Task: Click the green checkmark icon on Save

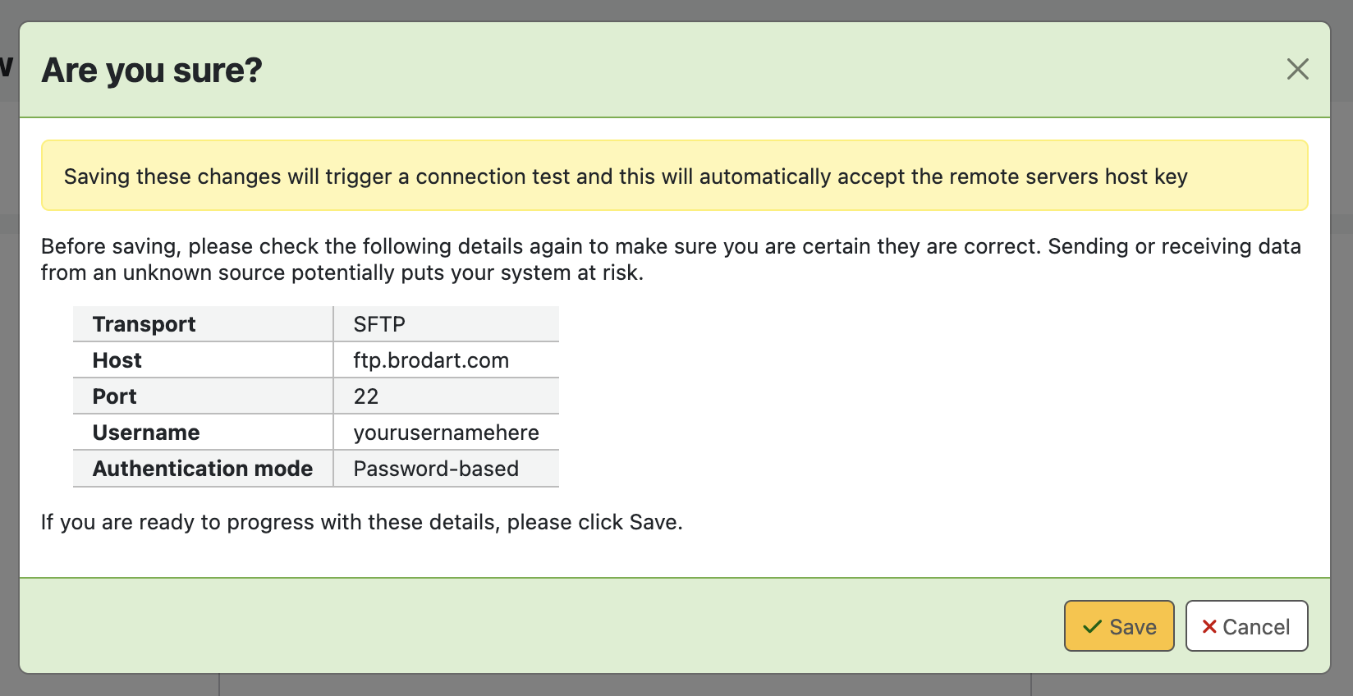Action: point(1092,627)
